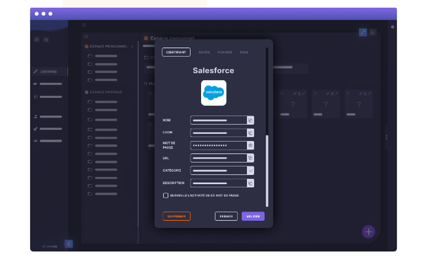Click inside the Nom input field
Image resolution: width=429 pixels, height=265 pixels.
(x=219, y=120)
